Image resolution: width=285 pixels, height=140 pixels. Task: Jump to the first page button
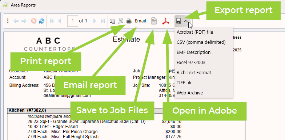52,21
